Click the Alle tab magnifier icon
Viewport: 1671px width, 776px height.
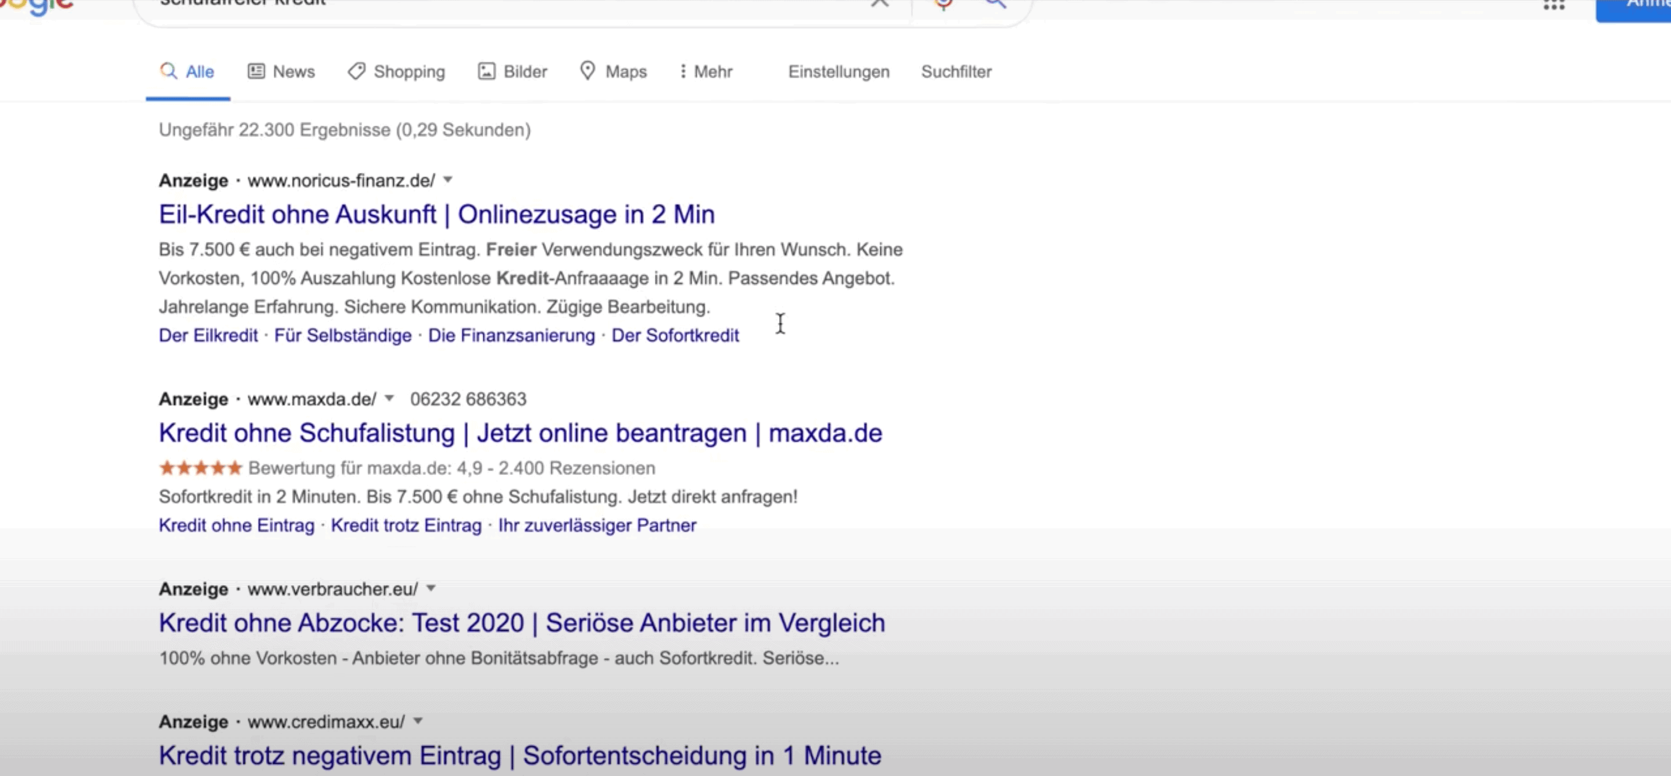pos(169,71)
